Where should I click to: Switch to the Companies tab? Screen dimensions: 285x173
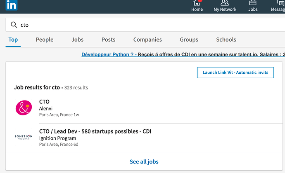pyautogui.click(x=147, y=40)
